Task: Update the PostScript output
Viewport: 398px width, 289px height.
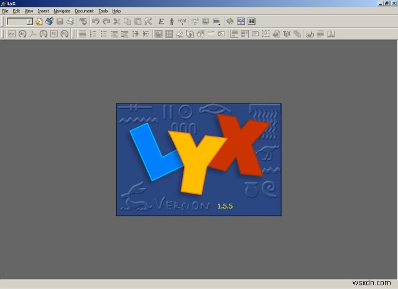Action: point(65,34)
